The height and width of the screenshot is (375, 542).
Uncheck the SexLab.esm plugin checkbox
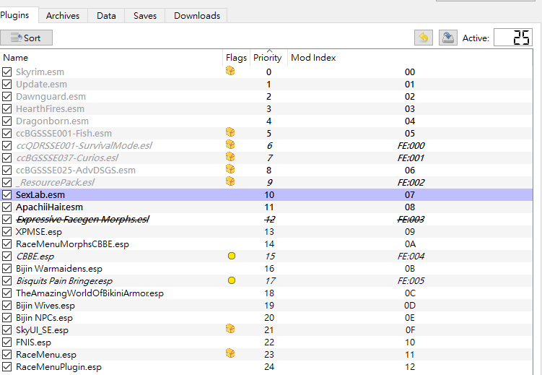[7, 195]
